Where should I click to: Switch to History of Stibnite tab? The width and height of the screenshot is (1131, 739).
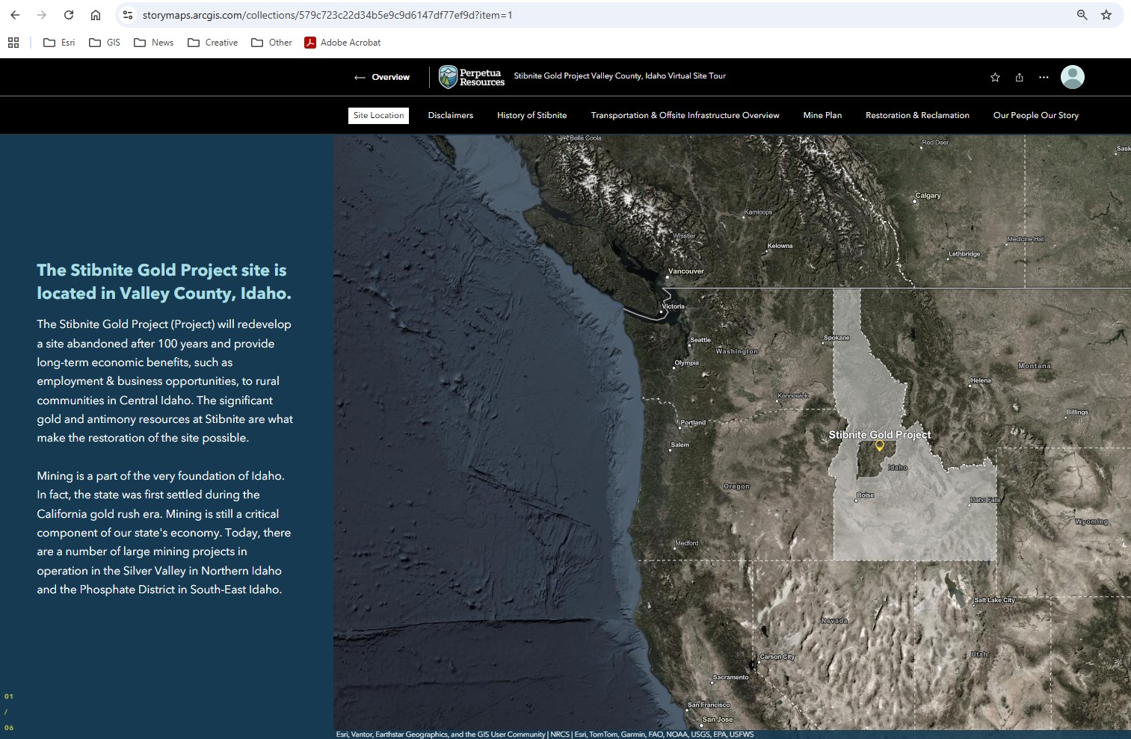[531, 115]
